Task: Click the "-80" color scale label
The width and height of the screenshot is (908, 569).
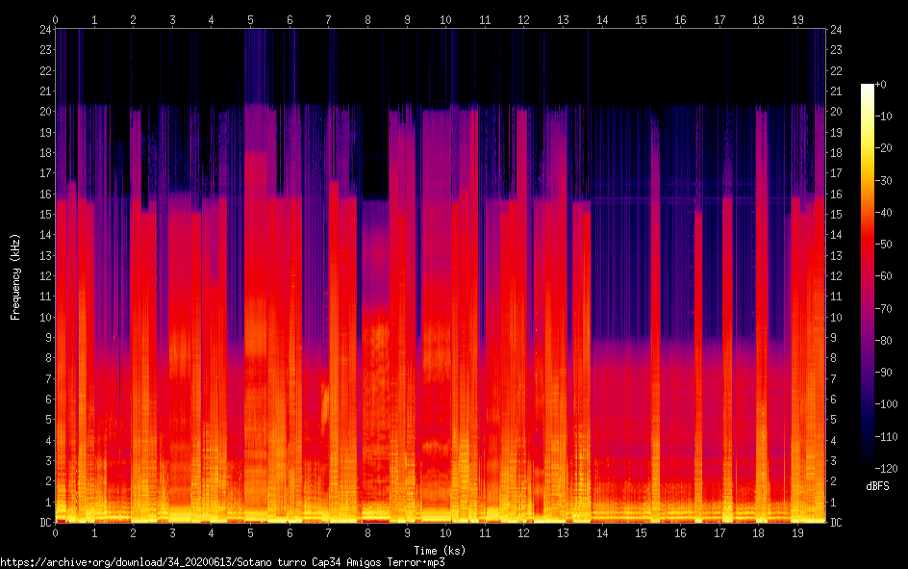Action: point(883,341)
